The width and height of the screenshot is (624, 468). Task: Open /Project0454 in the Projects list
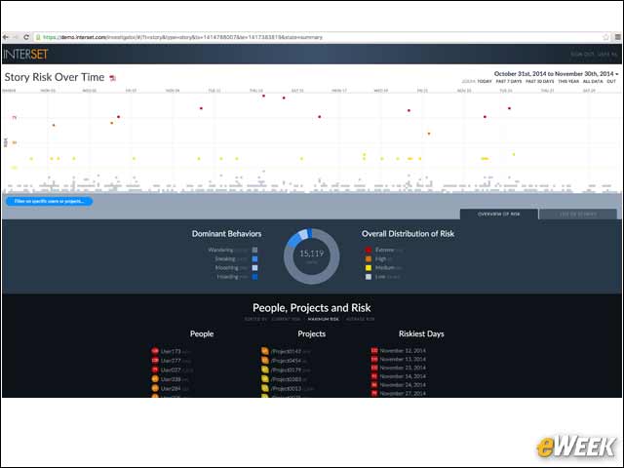pyautogui.click(x=286, y=361)
